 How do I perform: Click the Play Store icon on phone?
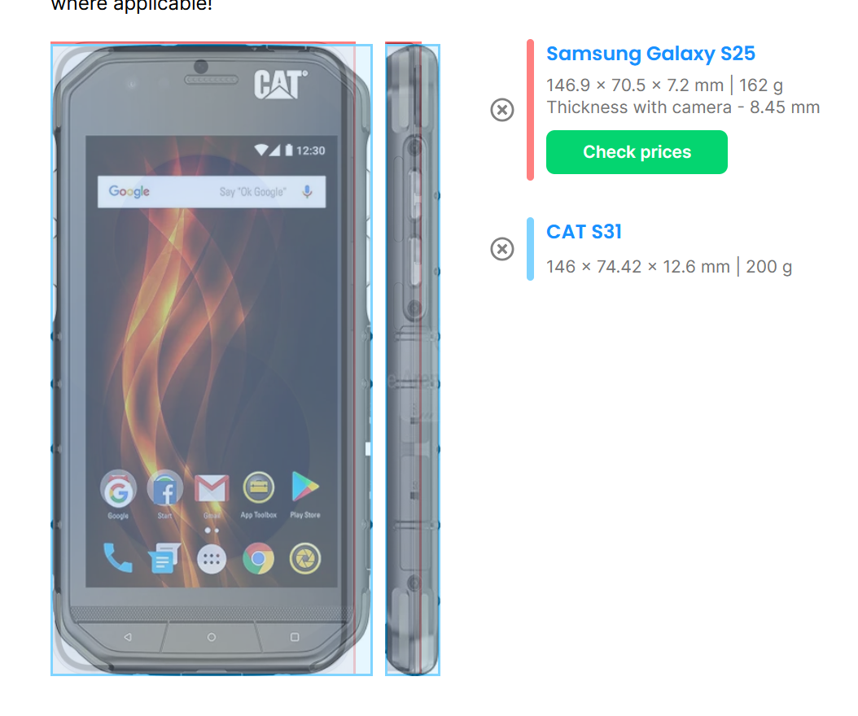click(x=304, y=487)
